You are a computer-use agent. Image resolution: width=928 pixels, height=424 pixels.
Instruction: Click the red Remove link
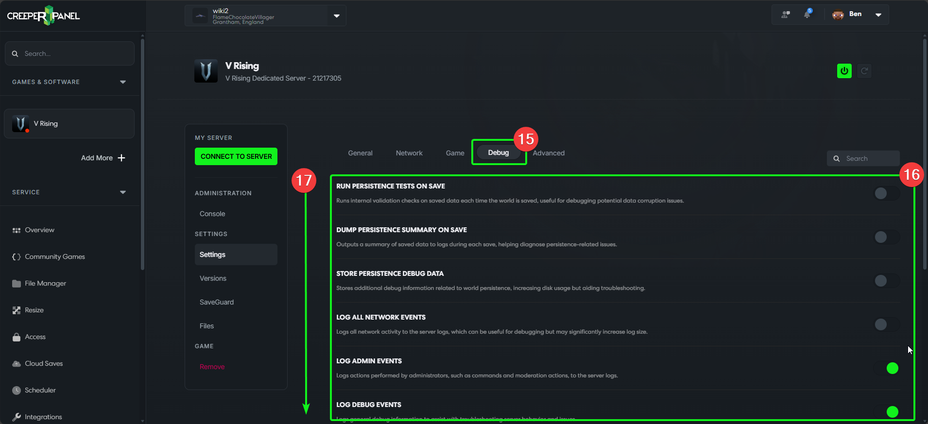212,367
